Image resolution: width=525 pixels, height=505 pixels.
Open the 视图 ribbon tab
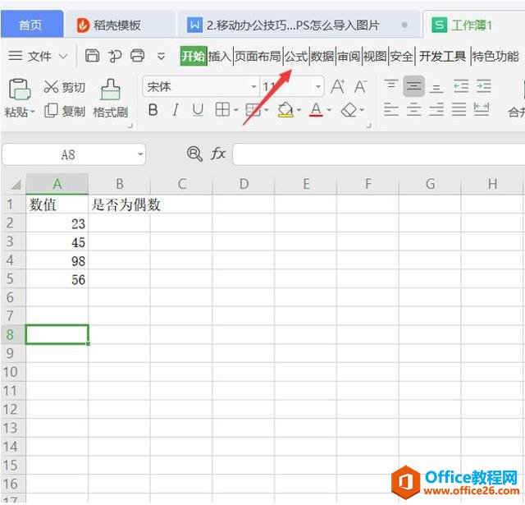pos(375,56)
